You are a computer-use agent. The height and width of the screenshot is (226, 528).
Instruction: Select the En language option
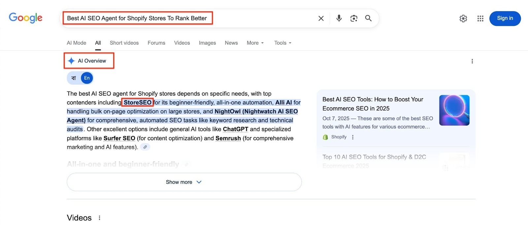point(87,78)
